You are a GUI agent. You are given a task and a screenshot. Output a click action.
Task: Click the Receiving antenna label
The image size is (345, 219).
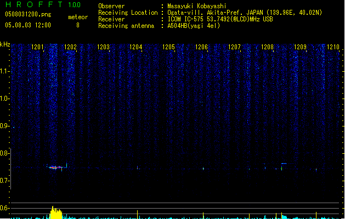126,26
